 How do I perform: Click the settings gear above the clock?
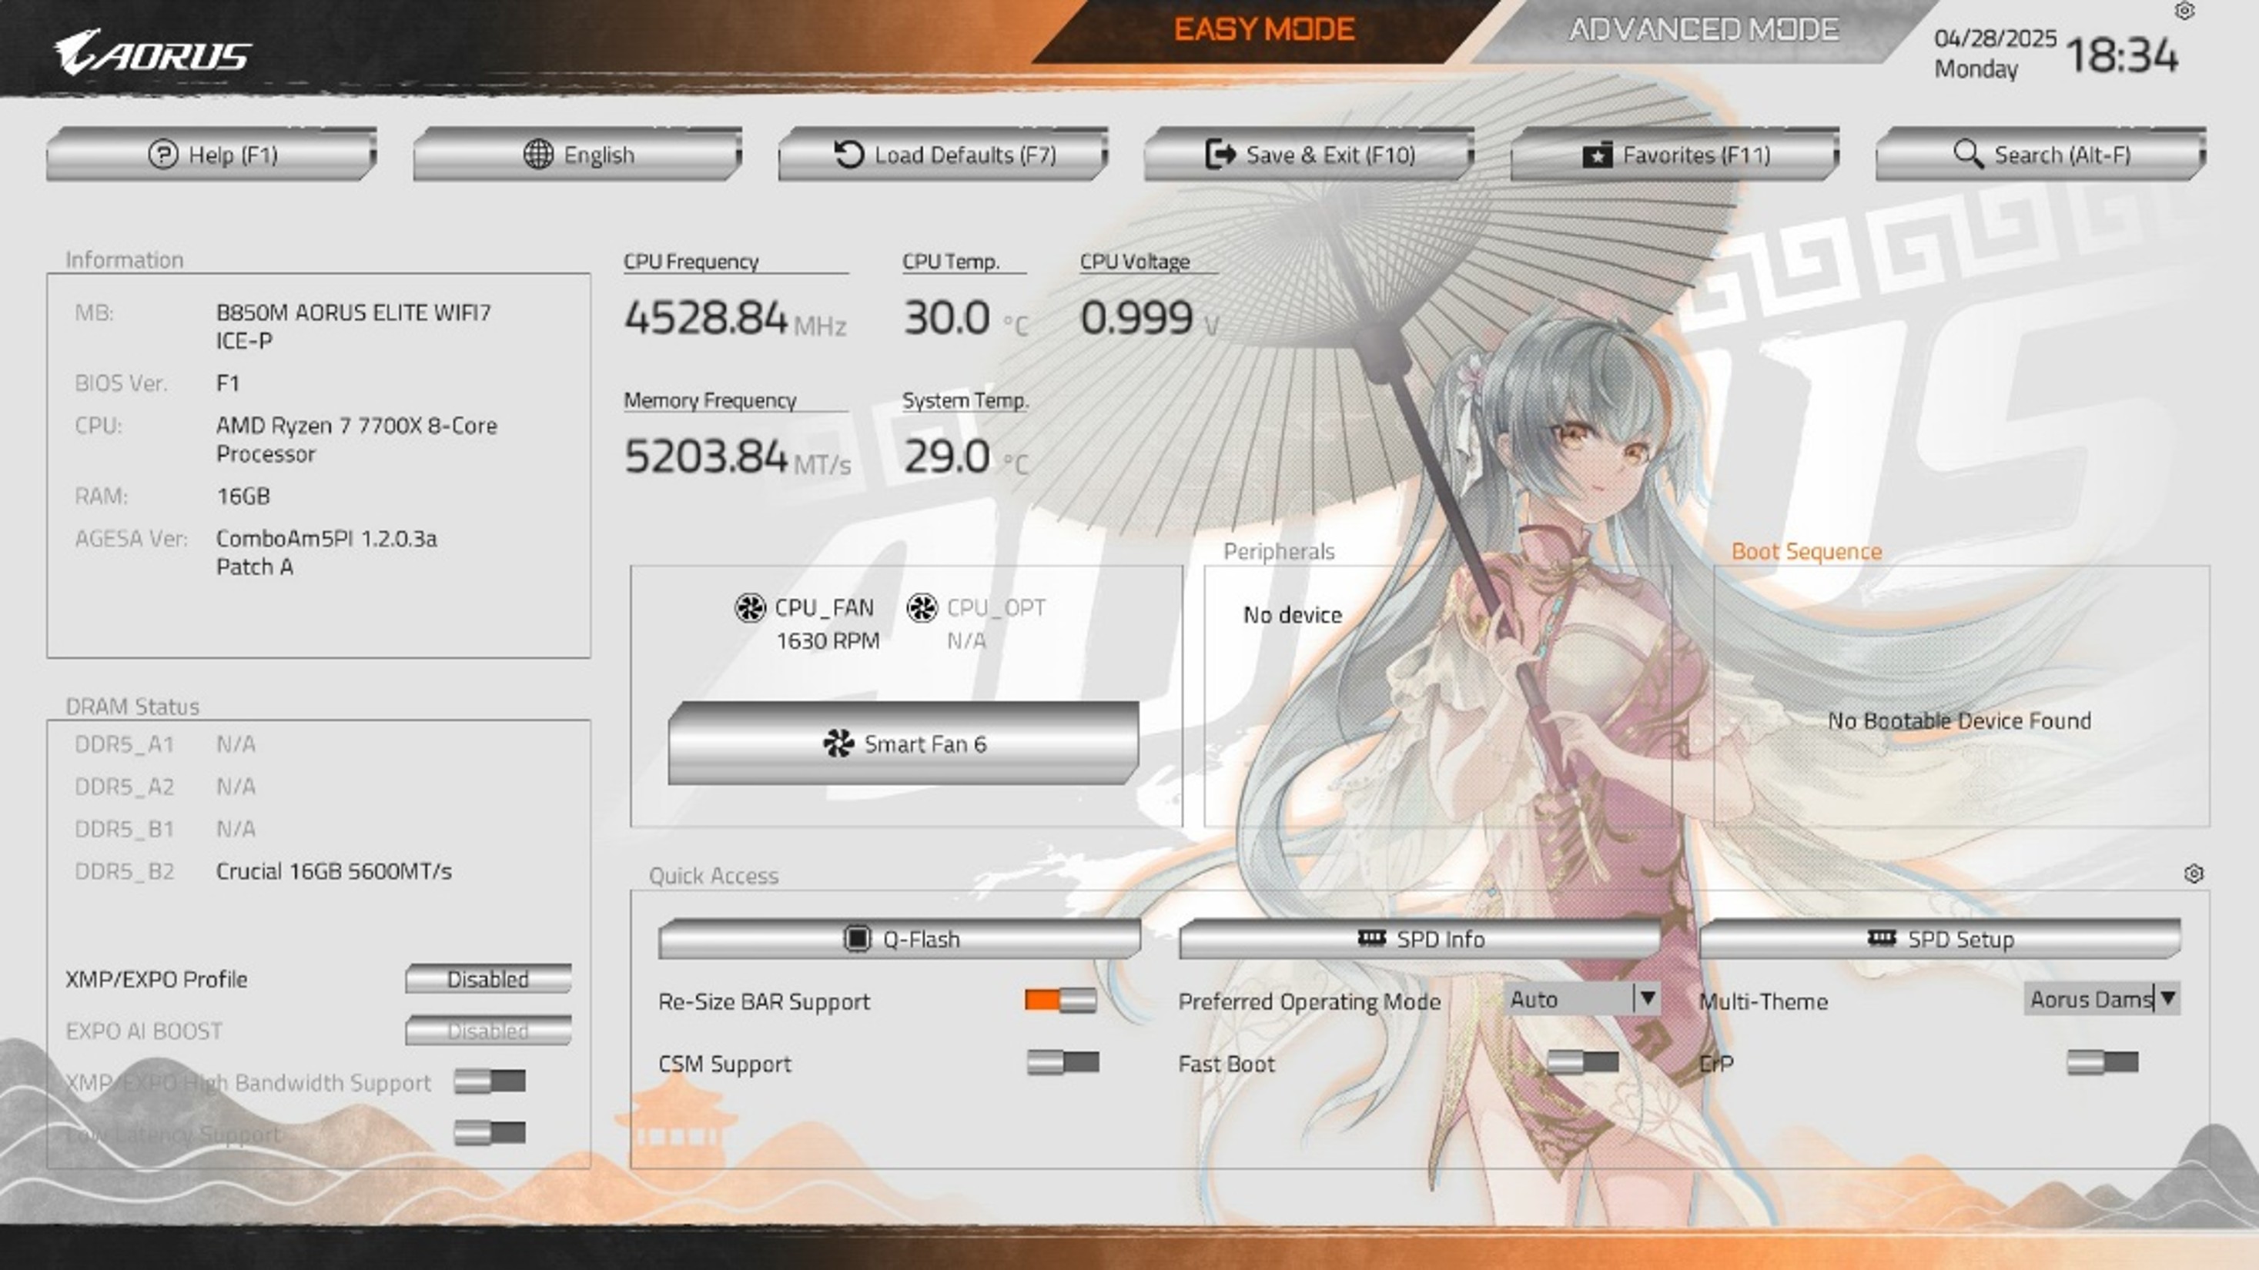pos(2184,12)
